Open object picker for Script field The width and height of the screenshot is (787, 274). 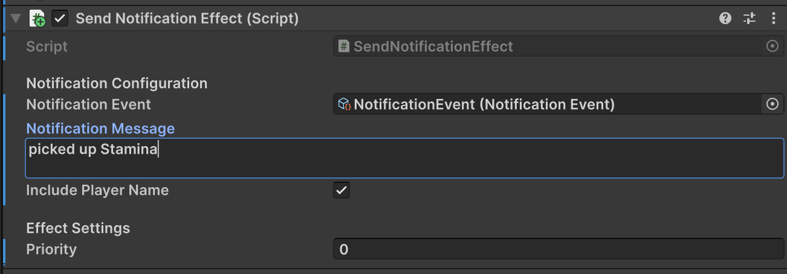[x=772, y=46]
